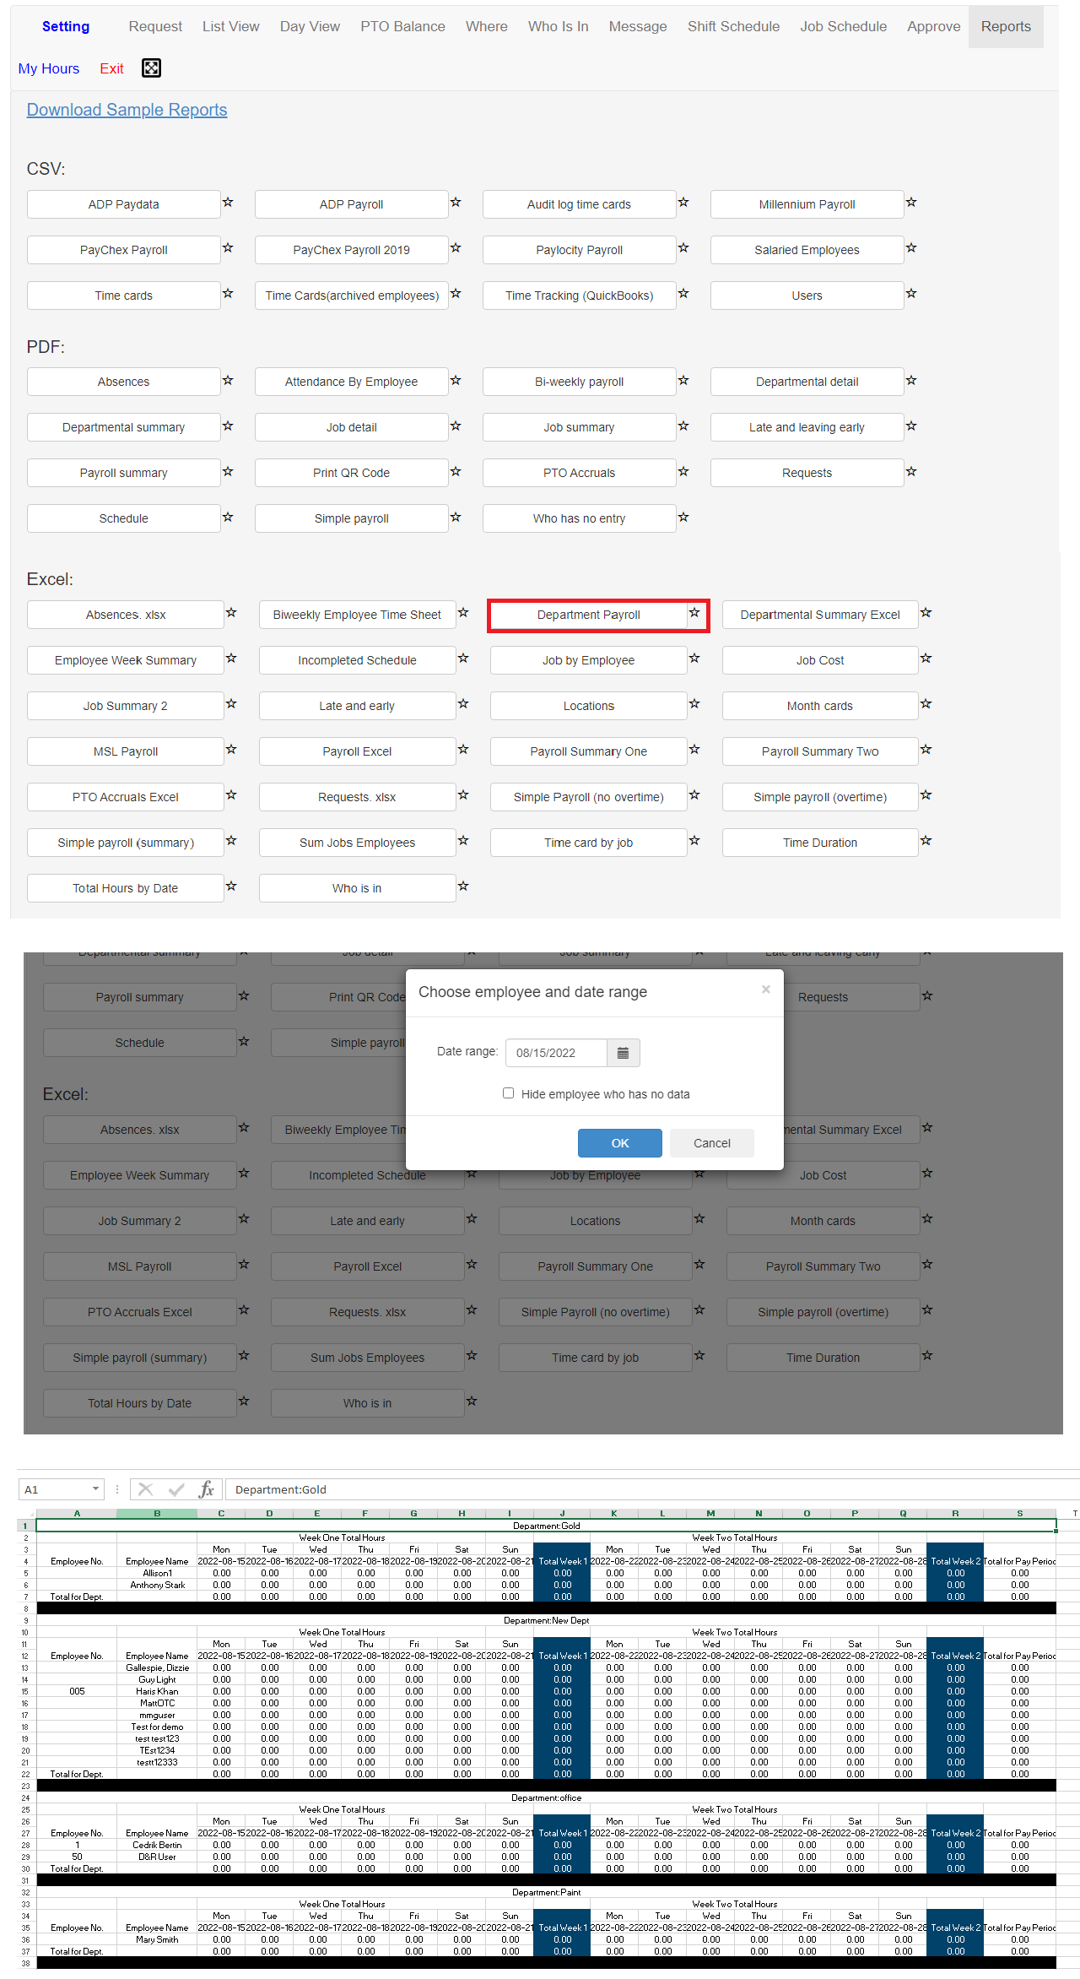Open the Who Is In tab

(x=559, y=26)
